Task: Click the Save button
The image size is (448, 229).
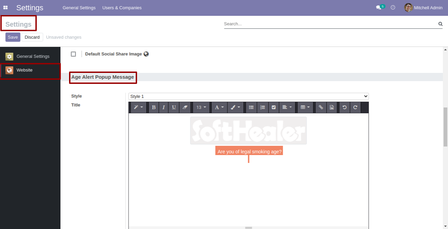Action: (13, 37)
